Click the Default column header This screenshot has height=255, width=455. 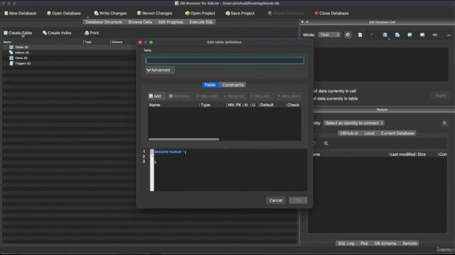267,105
